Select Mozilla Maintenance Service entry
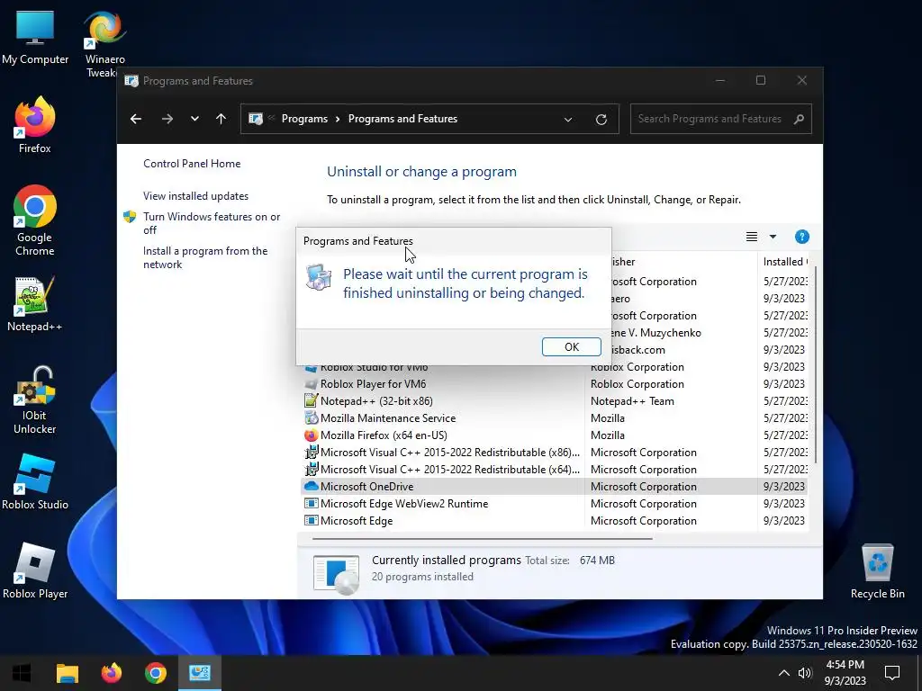 click(x=553, y=418)
